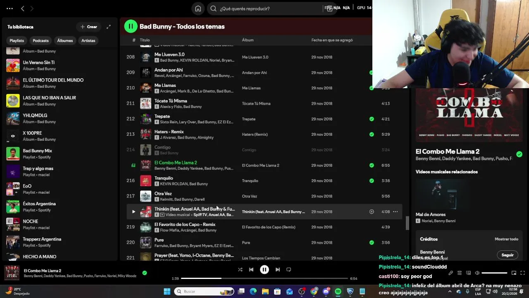Remove Andan por Ahi from liked songs
The height and width of the screenshot is (298, 529).
[x=371, y=72]
